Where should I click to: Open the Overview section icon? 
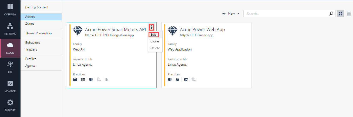(x=10, y=7)
